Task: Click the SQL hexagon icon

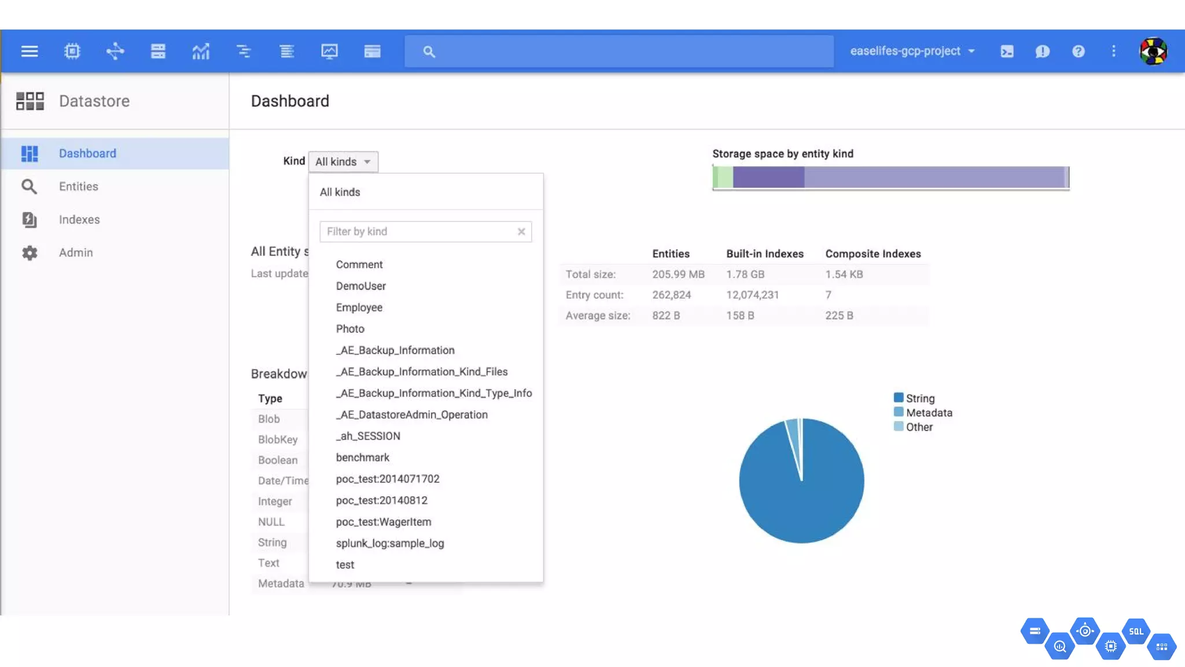Action: pos(1136,631)
